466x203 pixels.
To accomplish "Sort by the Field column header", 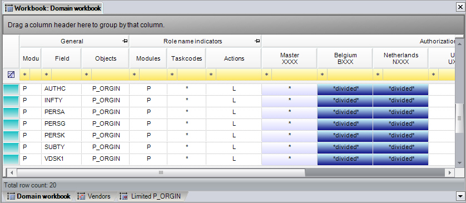I will coord(62,58).
